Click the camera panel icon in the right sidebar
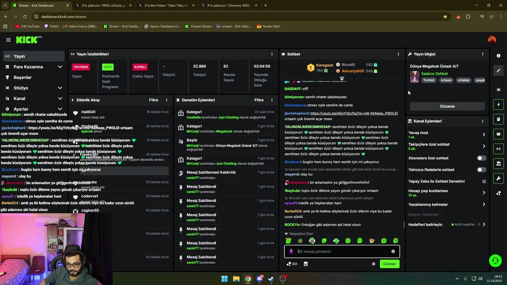 click(499, 163)
